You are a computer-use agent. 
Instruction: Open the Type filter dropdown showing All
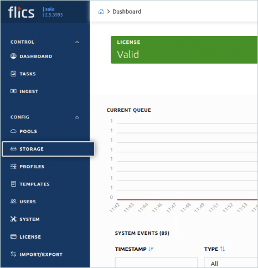point(231,262)
